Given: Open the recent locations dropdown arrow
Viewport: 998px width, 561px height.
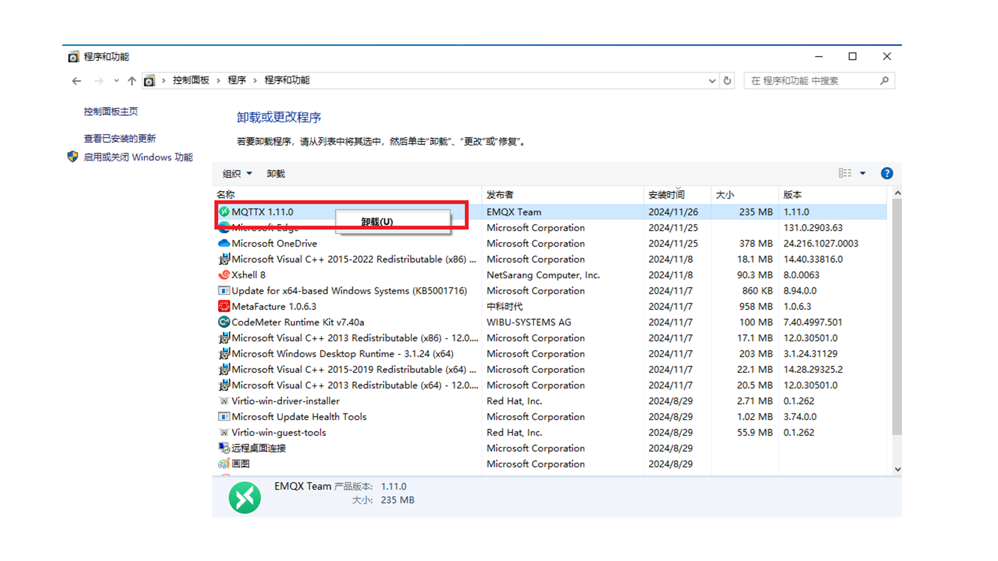Looking at the screenshot, I should coord(116,81).
